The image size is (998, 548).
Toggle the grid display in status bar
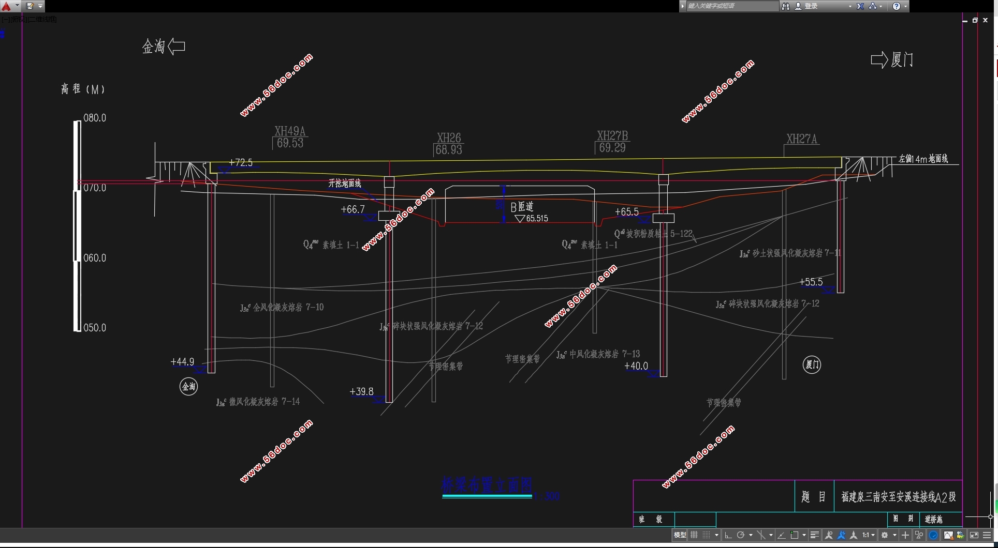click(694, 535)
